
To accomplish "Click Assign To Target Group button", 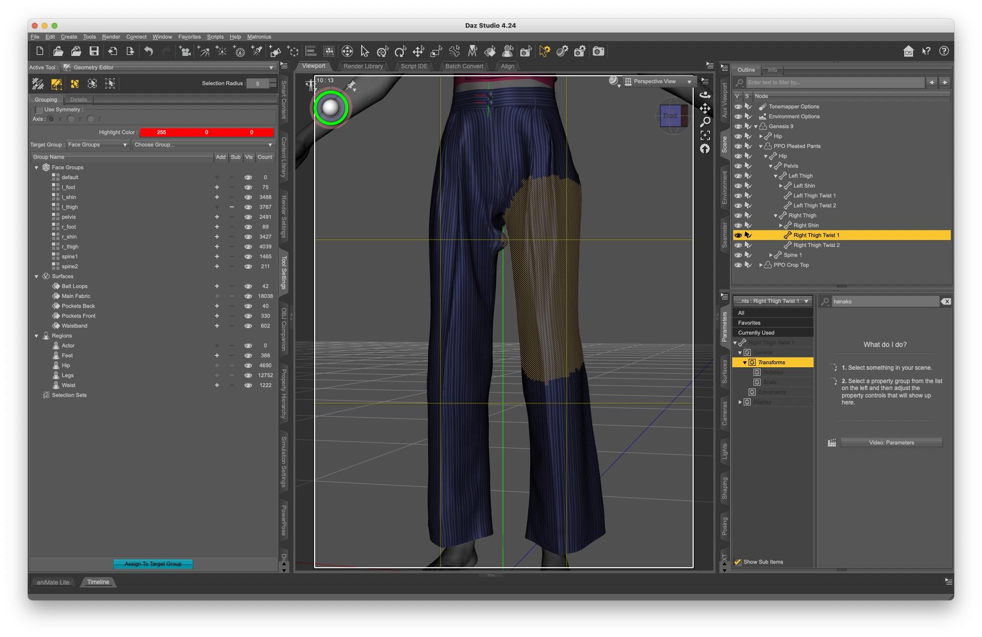I will click(153, 564).
